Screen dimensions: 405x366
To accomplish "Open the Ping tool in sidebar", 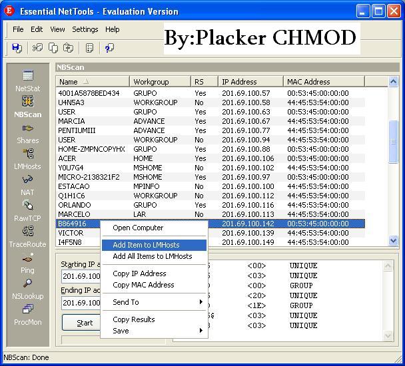I will coord(27,262).
